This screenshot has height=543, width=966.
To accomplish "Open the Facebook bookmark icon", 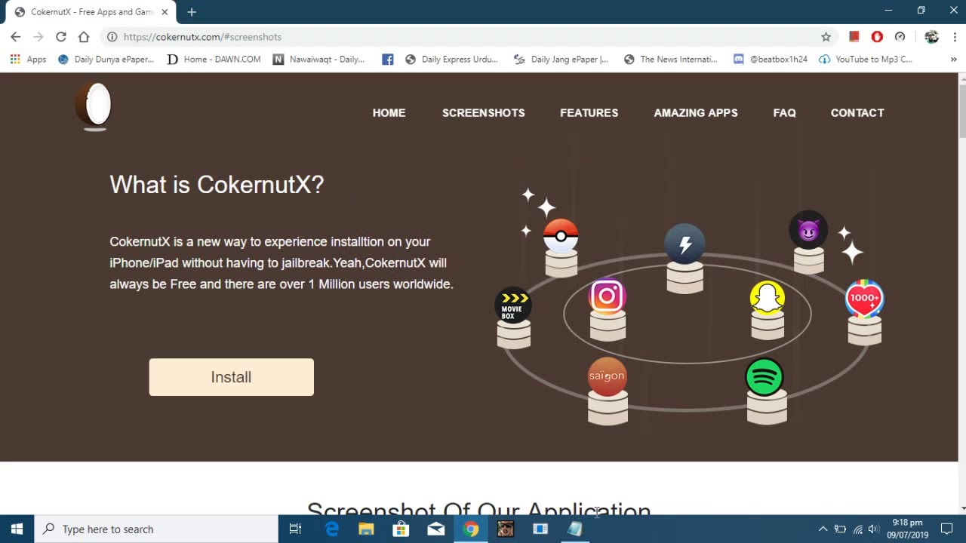I will (387, 59).
